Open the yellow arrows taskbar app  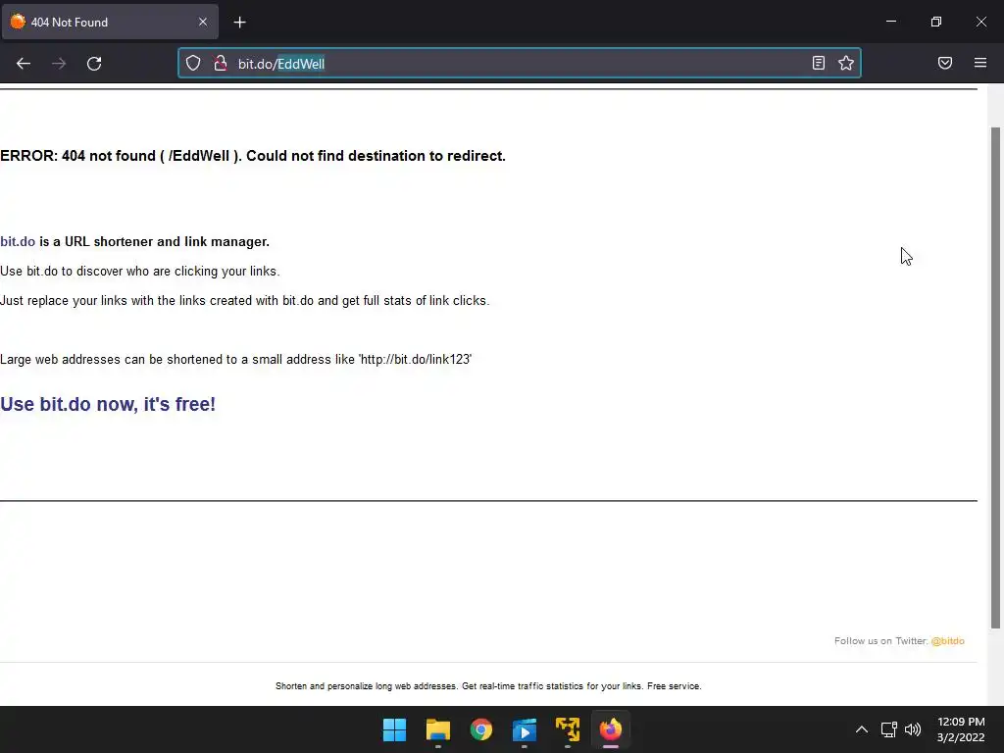pyautogui.click(x=568, y=729)
